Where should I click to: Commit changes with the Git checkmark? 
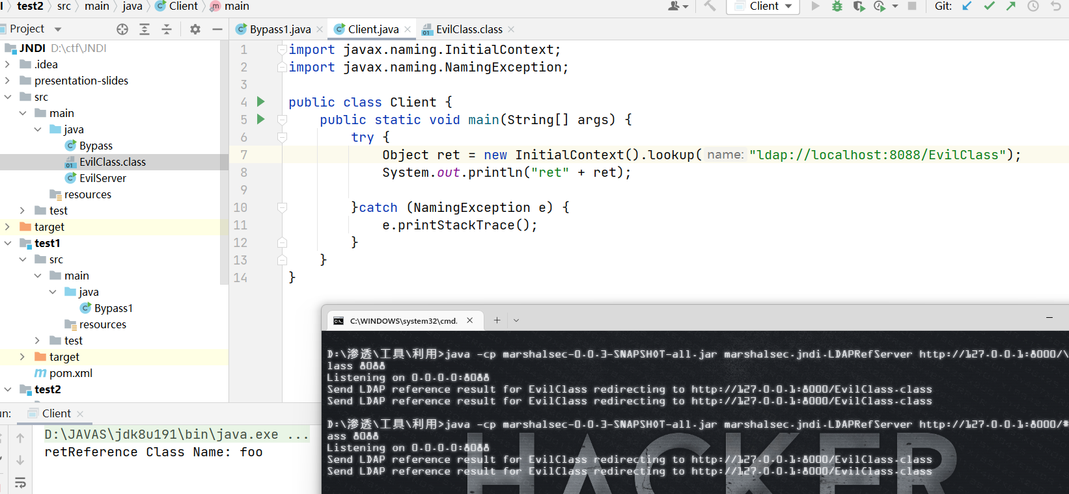point(989,6)
